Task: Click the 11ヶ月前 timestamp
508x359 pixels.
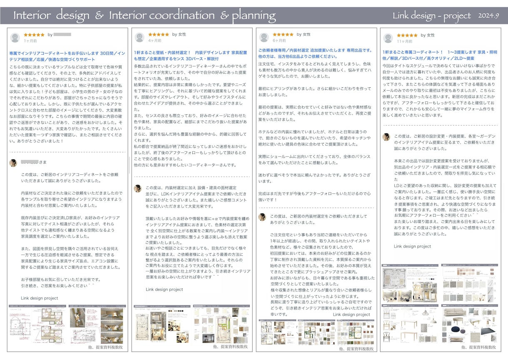Action: 404,42
